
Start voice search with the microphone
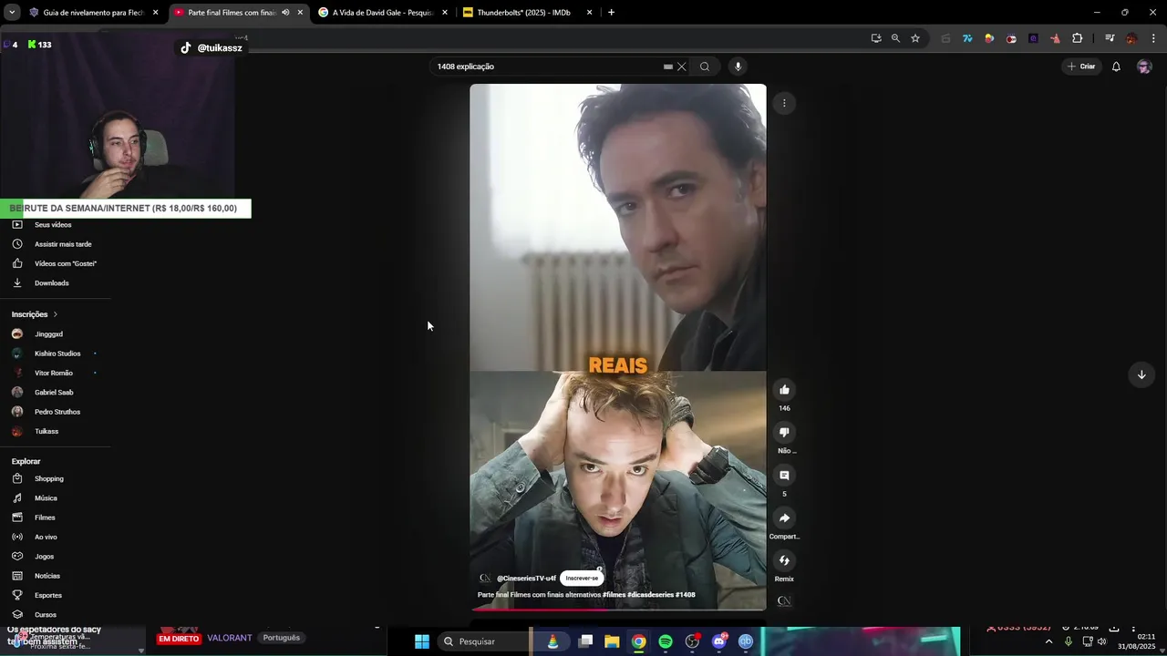click(x=738, y=67)
